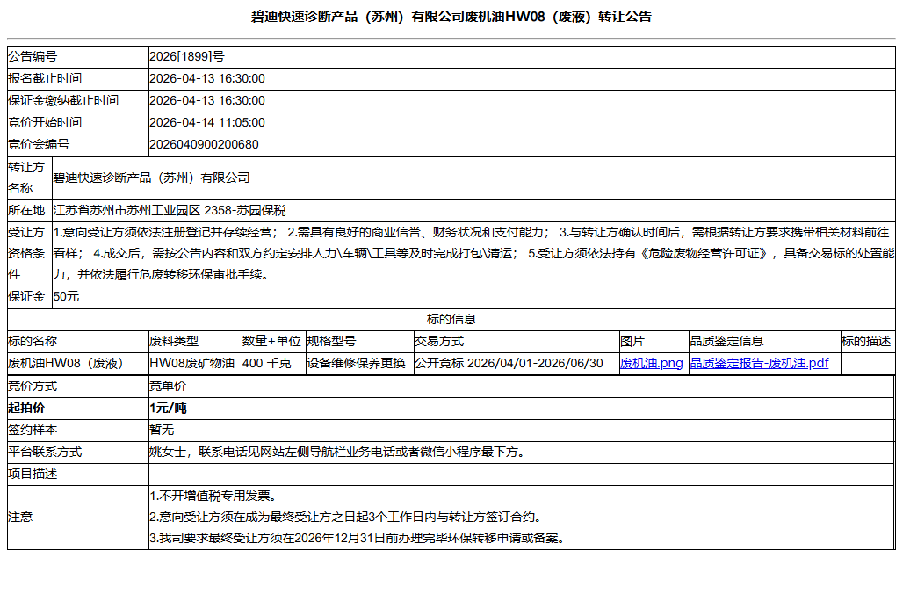Click the bold 起拍价 label
The height and width of the screenshot is (609, 903).
tap(26, 408)
